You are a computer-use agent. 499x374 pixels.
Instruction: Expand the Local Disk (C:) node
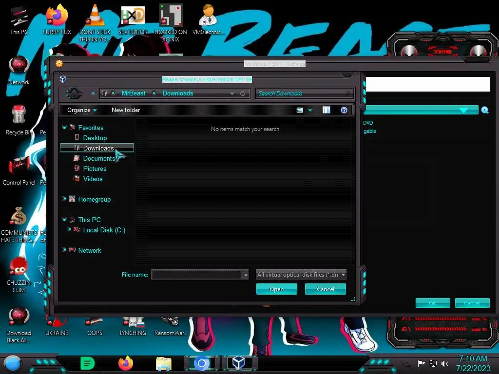click(69, 229)
